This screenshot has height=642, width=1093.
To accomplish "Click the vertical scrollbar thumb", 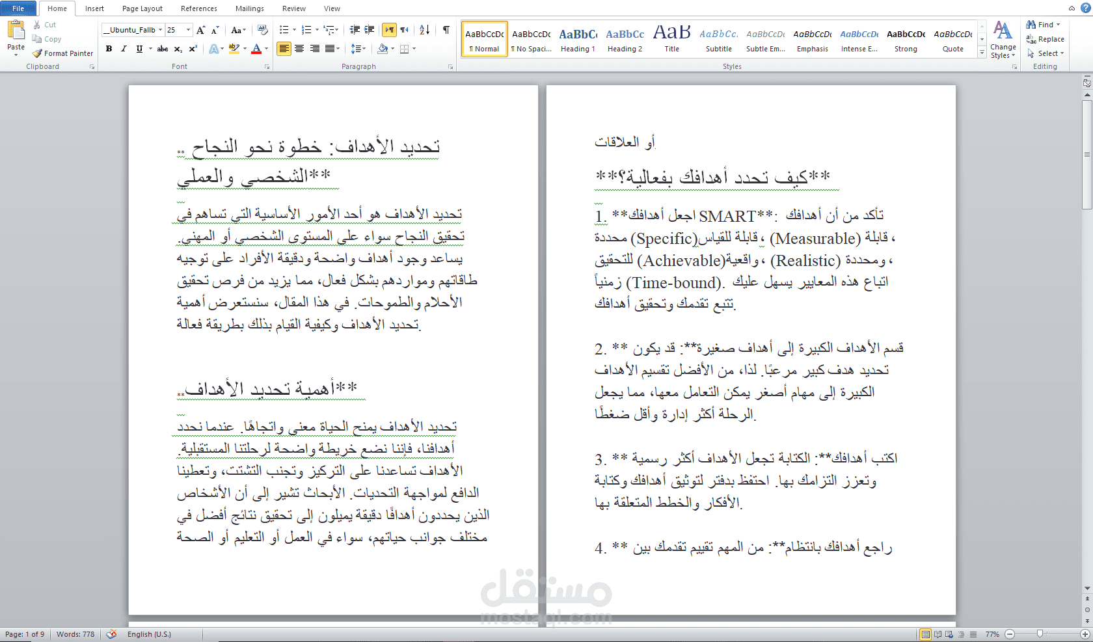I will (x=1087, y=154).
